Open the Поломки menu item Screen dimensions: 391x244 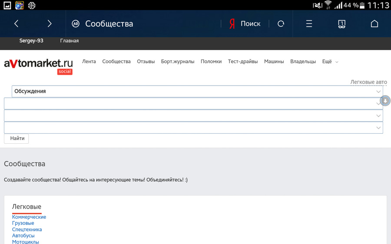click(211, 61)
